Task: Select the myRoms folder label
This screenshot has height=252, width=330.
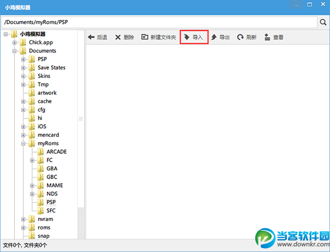Action: pos(48,143)
